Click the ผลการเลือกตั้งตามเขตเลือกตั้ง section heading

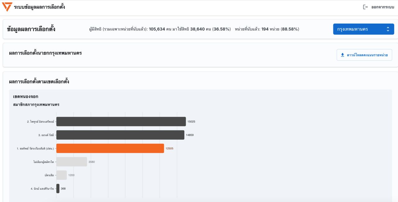[x=39, y=82]
